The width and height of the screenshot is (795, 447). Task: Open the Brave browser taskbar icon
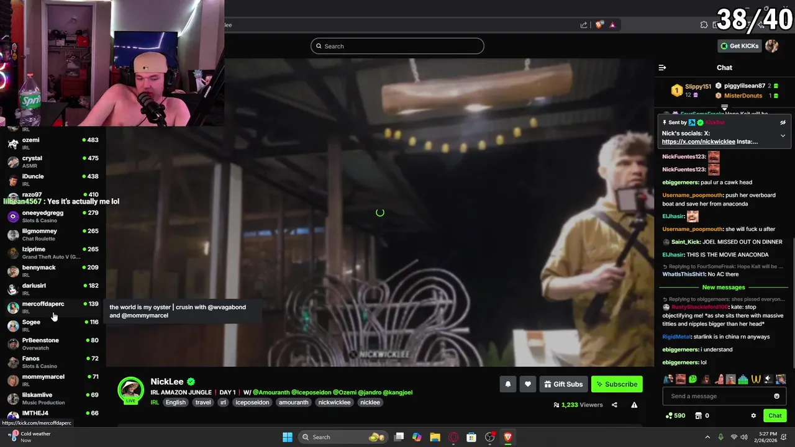(x=507, y=437)
